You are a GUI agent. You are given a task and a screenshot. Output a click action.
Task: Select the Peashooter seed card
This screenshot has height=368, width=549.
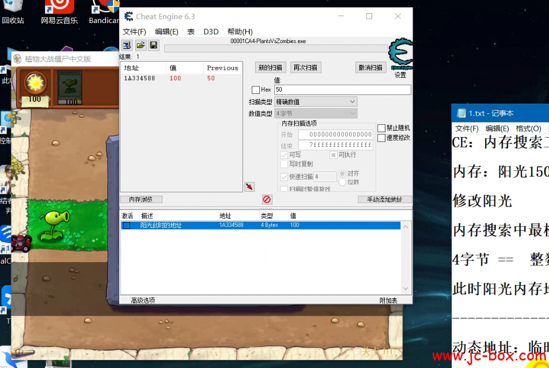tap(70, 88)
